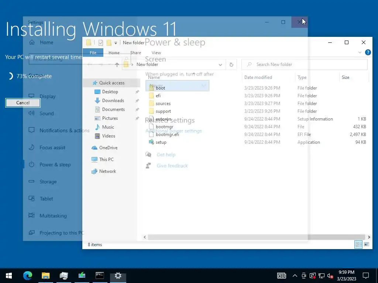Click the Properties quick access toolbar icon

click(101, 43)
